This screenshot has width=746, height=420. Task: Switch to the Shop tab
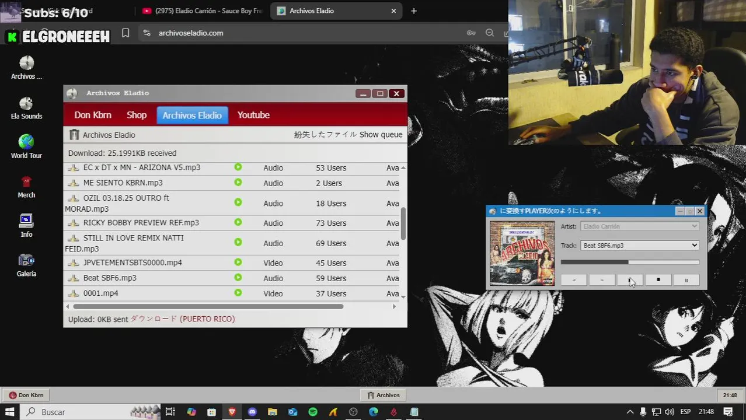point(137,115)
